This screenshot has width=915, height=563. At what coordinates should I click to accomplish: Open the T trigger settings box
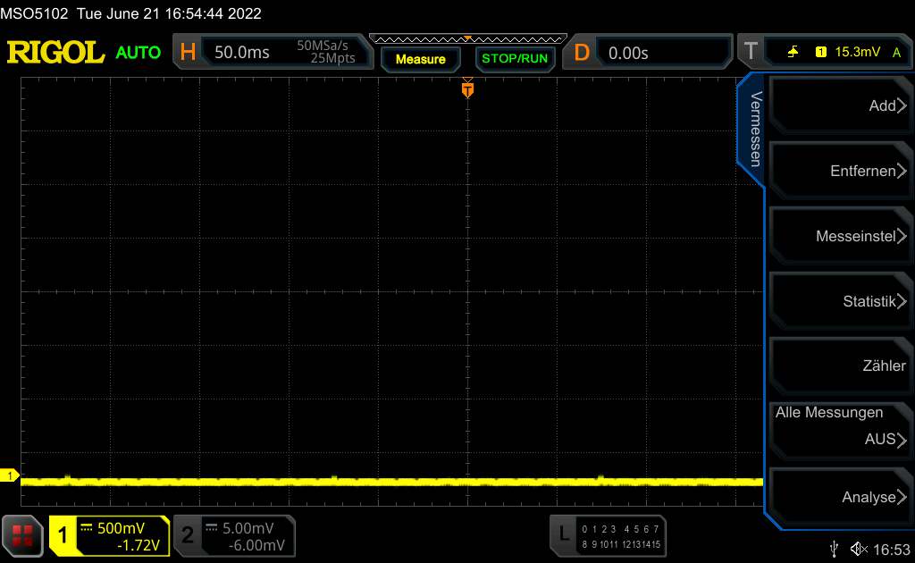tap(822, 53)
